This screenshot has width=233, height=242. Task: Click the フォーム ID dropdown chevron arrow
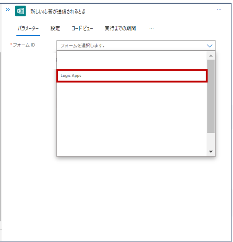point(210,46)
